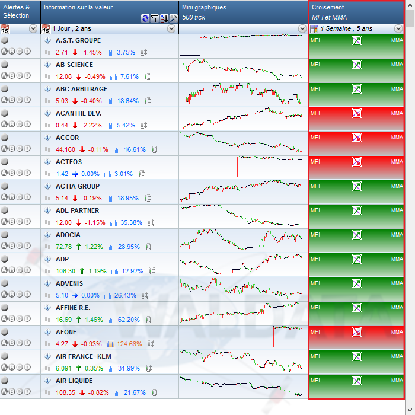
Task: Click ACCOR price 44.160
Action: tap(65, 150)
